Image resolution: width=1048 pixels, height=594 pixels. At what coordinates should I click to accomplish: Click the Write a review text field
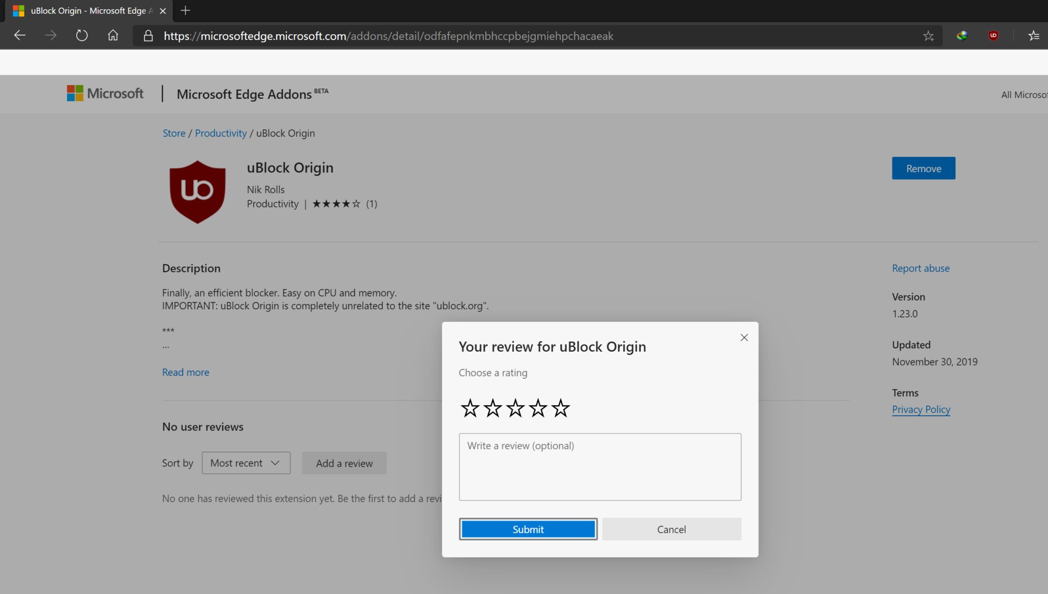point(600,467)
